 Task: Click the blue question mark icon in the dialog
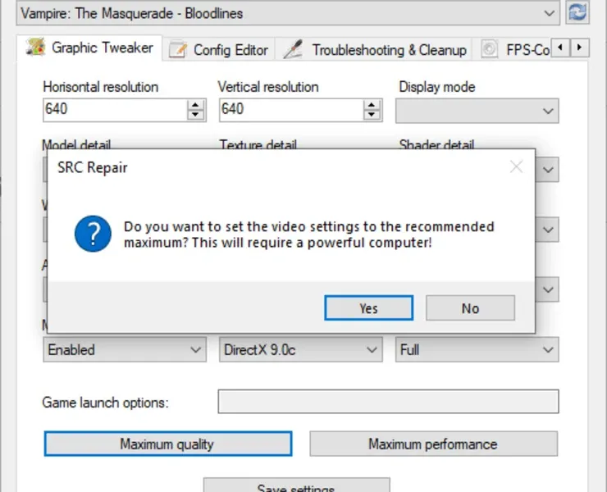coord(93,234)
